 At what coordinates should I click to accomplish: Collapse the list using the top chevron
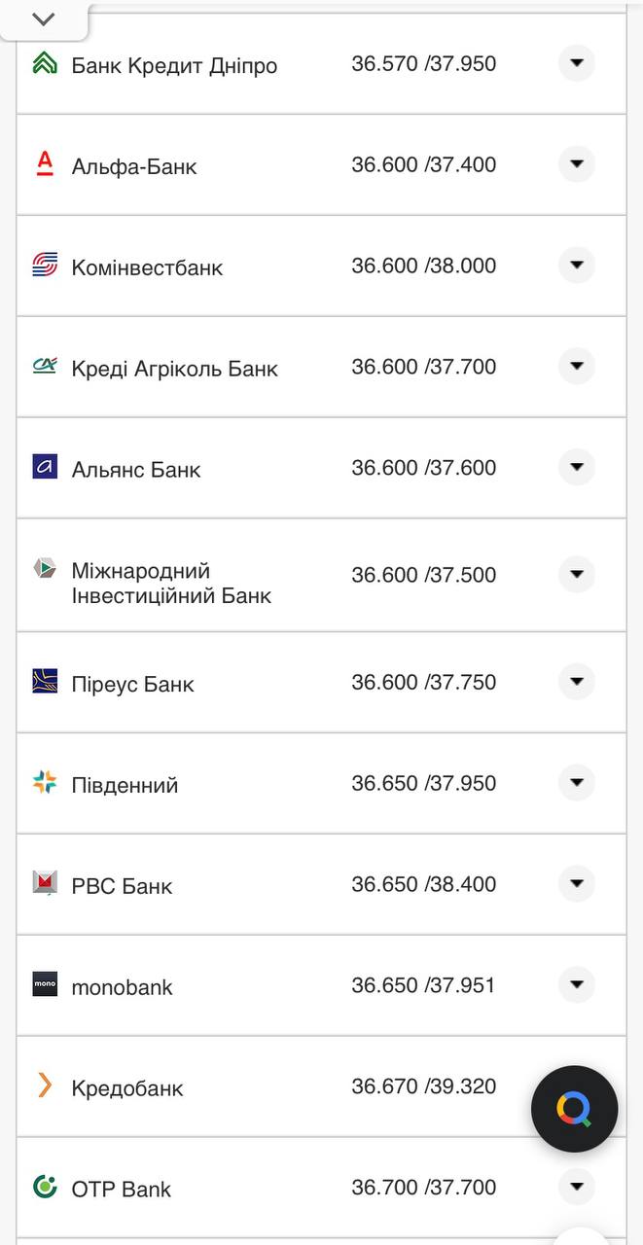41,17
